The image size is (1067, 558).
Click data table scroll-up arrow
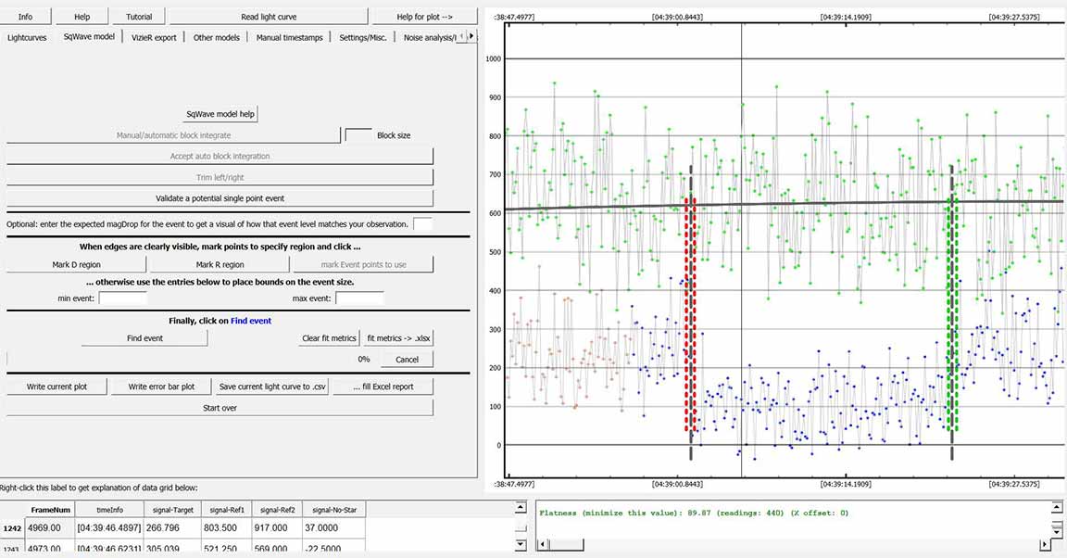(x=520, y=509)
